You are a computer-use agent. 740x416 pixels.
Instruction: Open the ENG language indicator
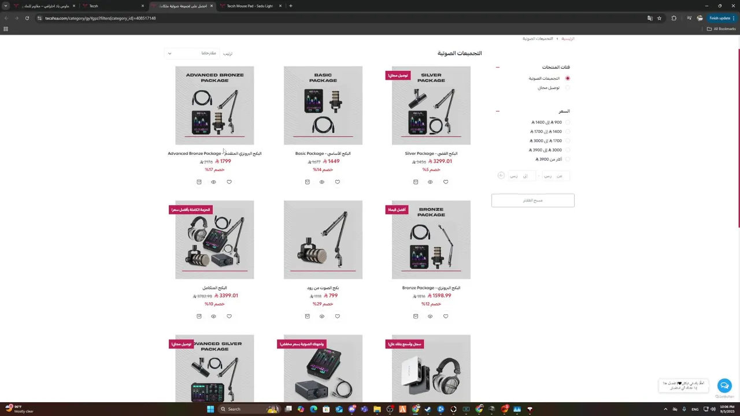point(695,409)
